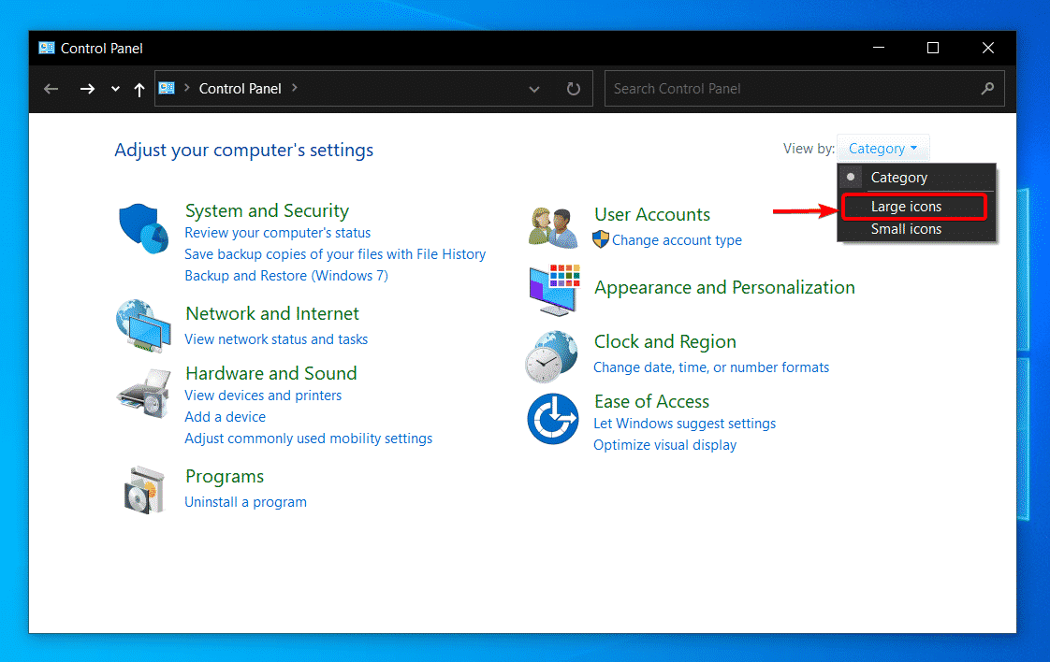The image size is (1050, 662).
Task: Click the Control Panel title bar icon
Action: coord(46,49)
